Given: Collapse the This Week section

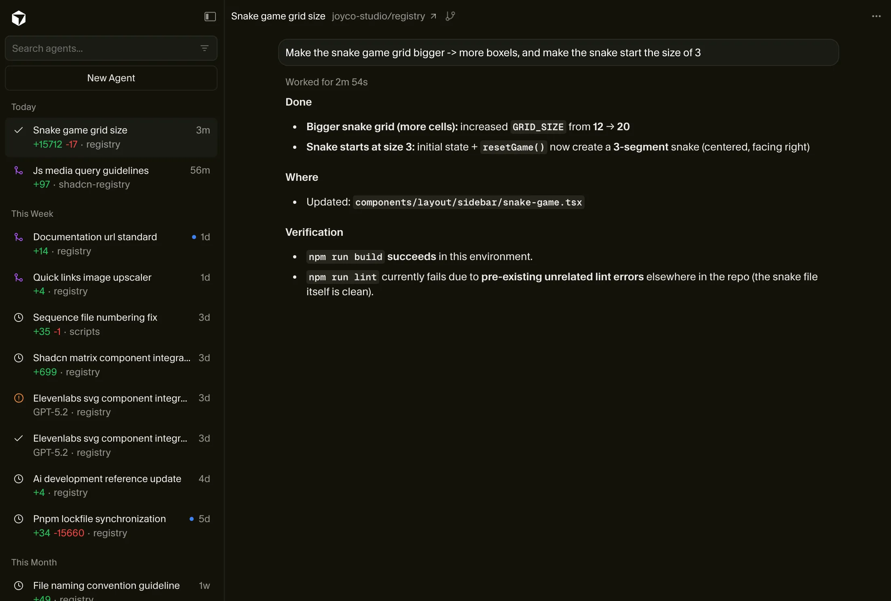Looking at the screenshot, I should (x=32, y=214).
